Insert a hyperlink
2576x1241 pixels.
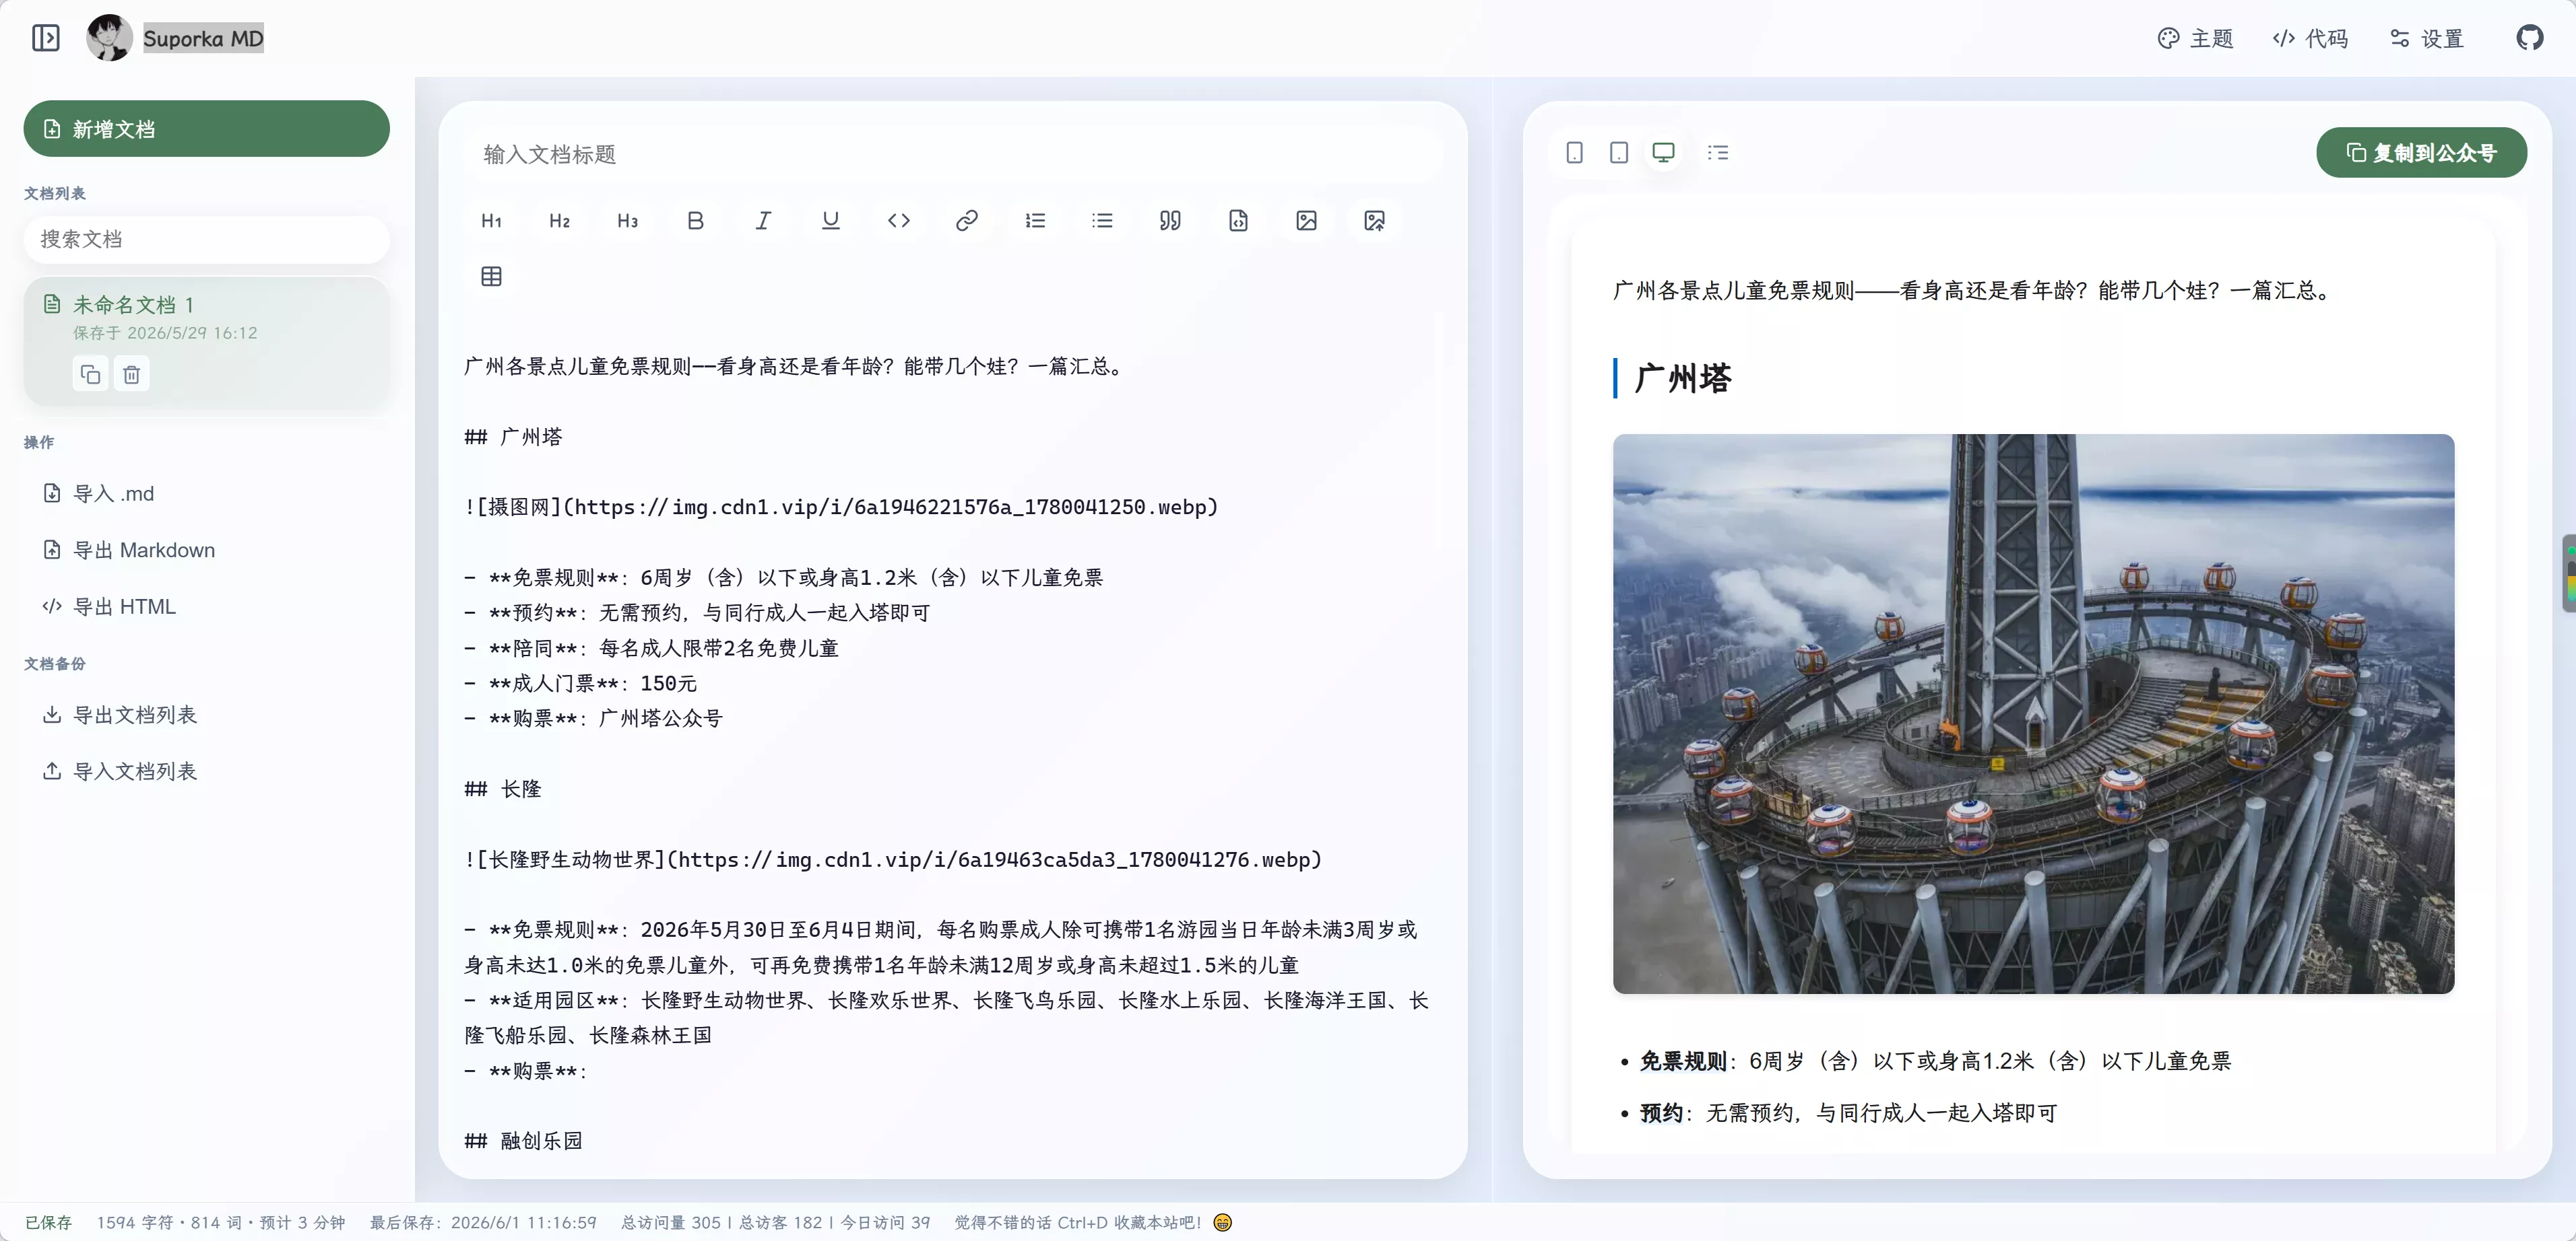pyautogui.click(x=966, y=221)
